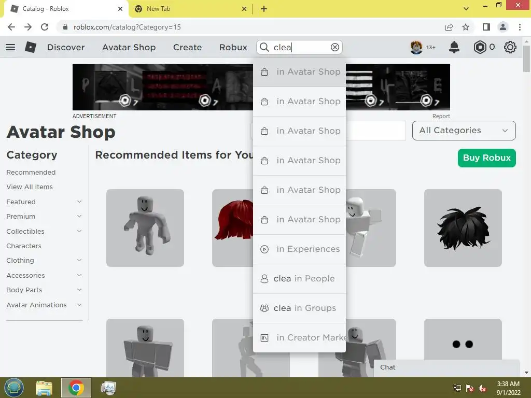Open the monitor app on taskbar
The image size is (531, 398).
[x=108, y=388]
